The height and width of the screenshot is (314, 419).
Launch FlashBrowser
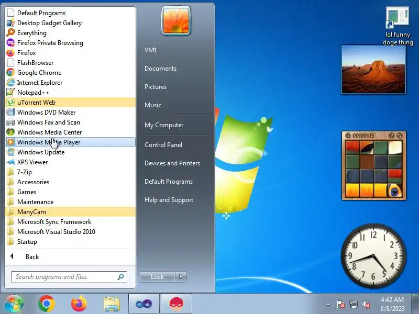[70, 62]
